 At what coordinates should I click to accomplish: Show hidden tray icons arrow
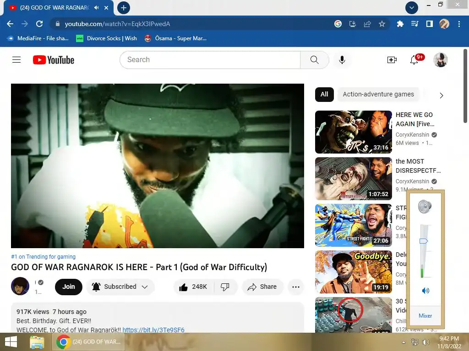404,342
